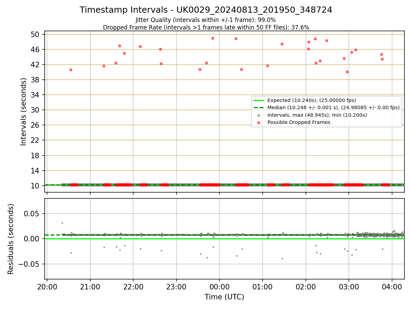Click the first red dropped-frame point near 20:30

pos(71,70)
